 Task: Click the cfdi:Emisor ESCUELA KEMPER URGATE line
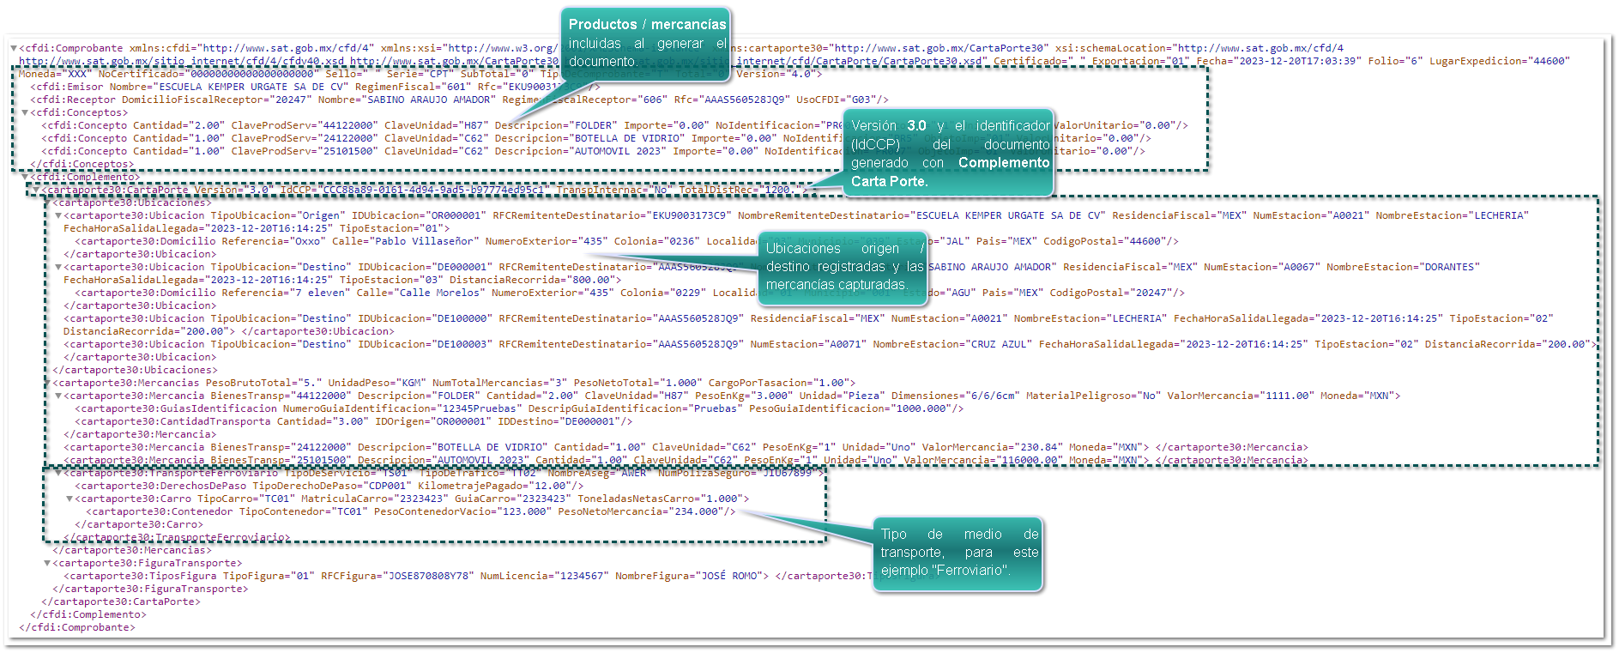click(x=257, y=87)
